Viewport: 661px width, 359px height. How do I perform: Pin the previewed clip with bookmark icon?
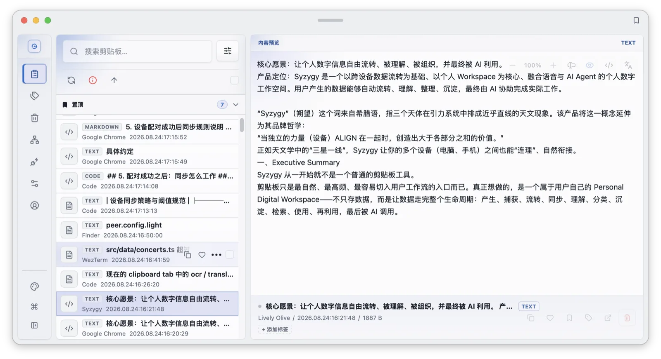pyautogui.click(x=569, y=318)
